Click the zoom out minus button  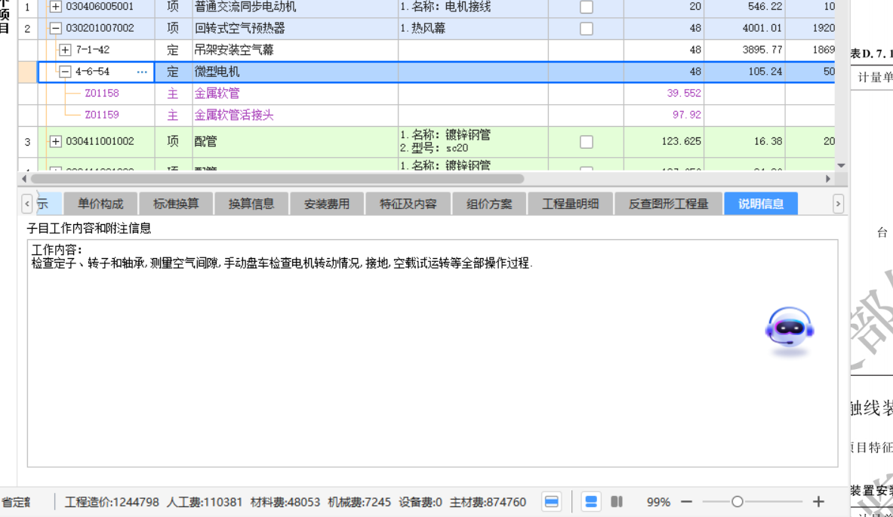click(686, 502)
